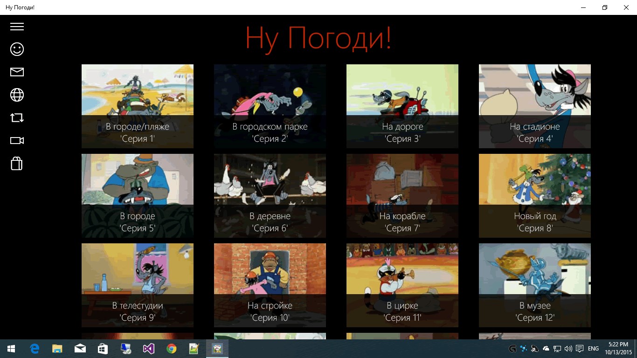Viewport: 637px width, 358px height.
Task: Choose 'На корабле' Серия 7 tile
Action: tap(402, 196)
